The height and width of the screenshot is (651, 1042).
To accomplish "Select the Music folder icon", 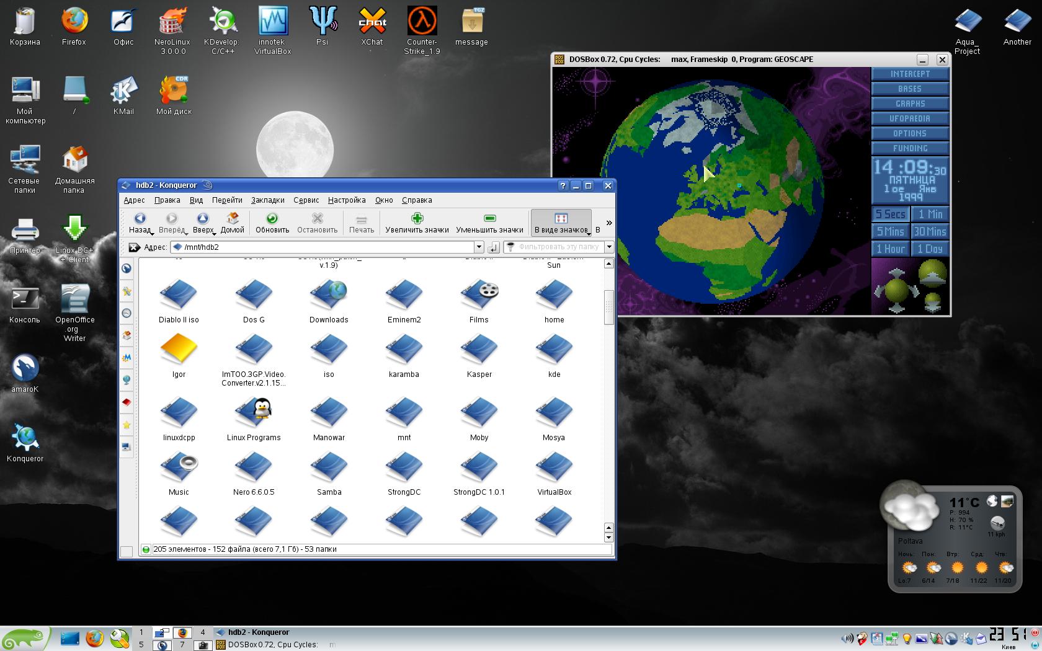I will pyautogui.click(x=179, y=467).
